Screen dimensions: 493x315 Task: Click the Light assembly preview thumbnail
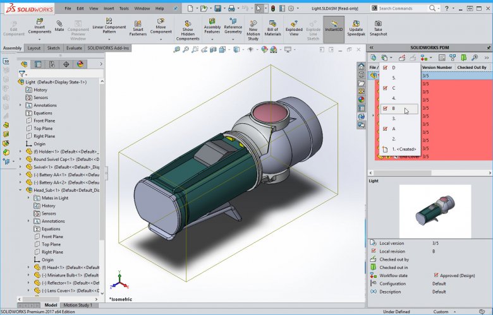coord(435,211)
